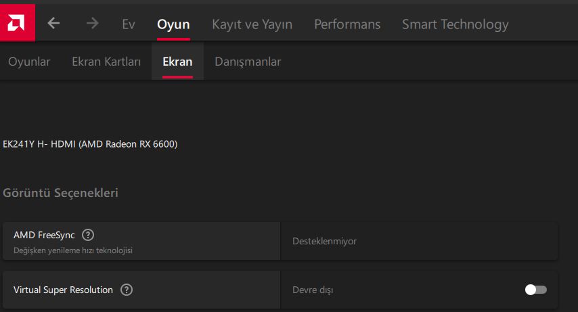Click the AMD logo icon
578x312 pixels.
coord(17,23)
